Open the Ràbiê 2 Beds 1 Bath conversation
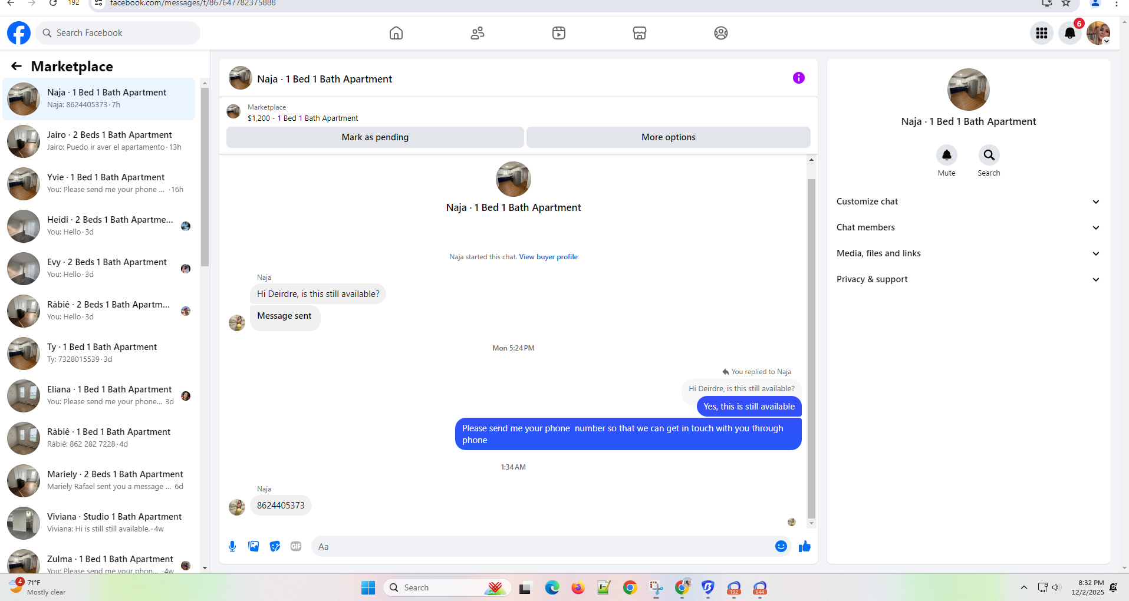This screenshot has width=1129, height=601. [x=99, y=311]
